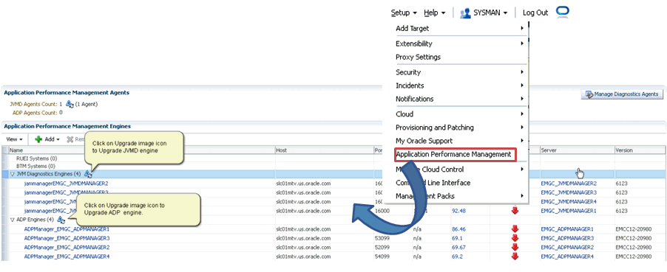667x272 pixels.
Task: Click the Version column header
Action: pyautogui.click(x=640, y=150)
